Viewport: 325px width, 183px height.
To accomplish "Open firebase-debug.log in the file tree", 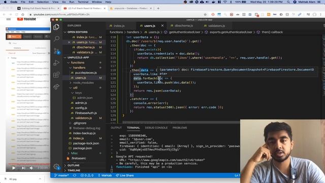I will (86, 128).
